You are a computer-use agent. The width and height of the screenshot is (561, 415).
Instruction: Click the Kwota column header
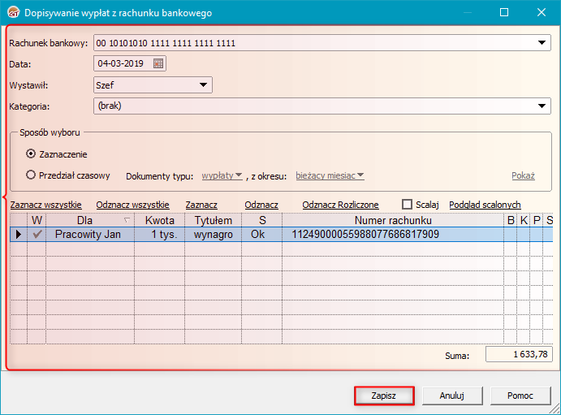point(160,220)
